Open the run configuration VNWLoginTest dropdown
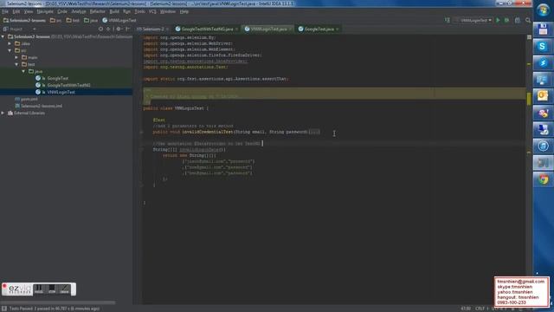The image size is (554, 312). (473, 20)
